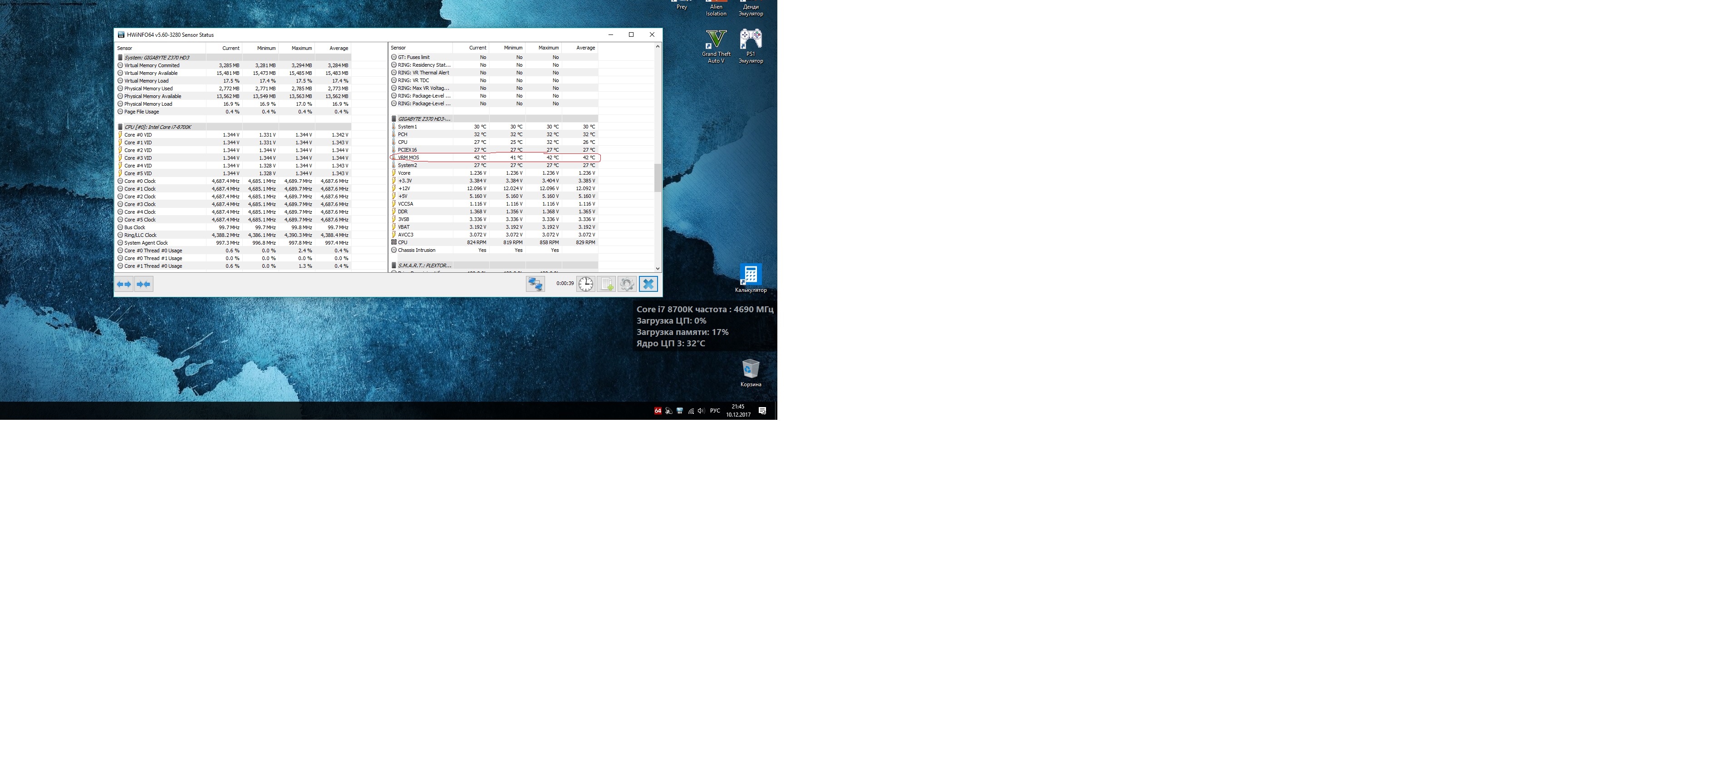Select the CPU [#0] Intel Core i7-8700K group header
Screen dimensions: 1709x767
point(158,127)
